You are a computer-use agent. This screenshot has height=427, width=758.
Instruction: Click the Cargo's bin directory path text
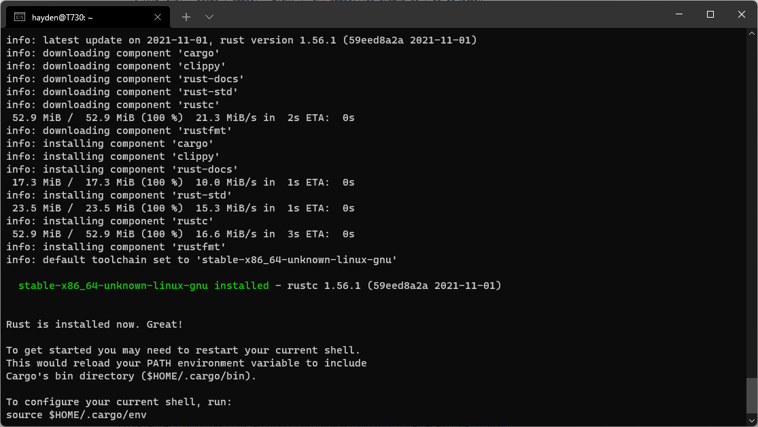pyautogui.click(x=131, y=375)
